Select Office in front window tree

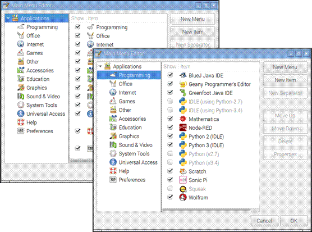[x=126, y=84]
